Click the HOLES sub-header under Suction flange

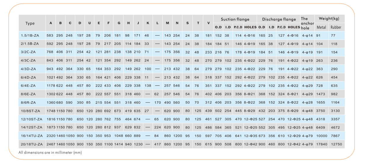tap(250, 27)
